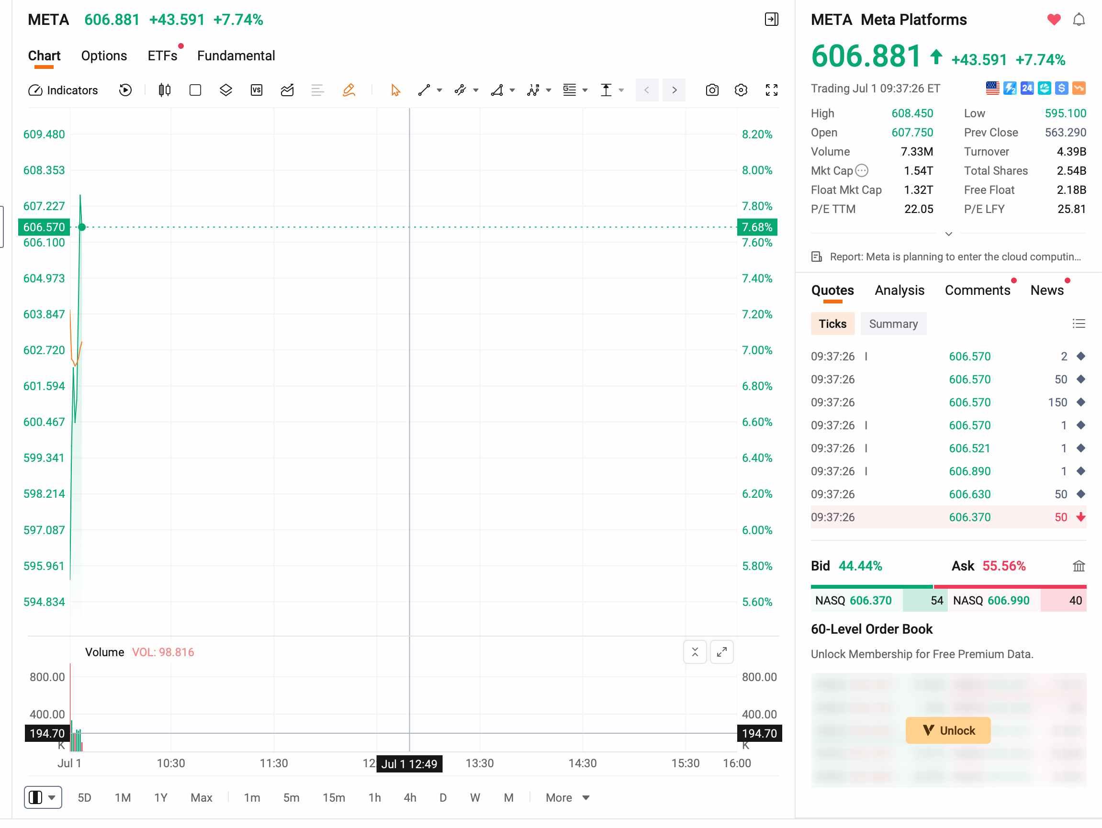The height and width of the screenshot is (828, 1102).
Task: Take a chart screenshot with camera icon
Action: pyautogui.click(x=712, y=90)
